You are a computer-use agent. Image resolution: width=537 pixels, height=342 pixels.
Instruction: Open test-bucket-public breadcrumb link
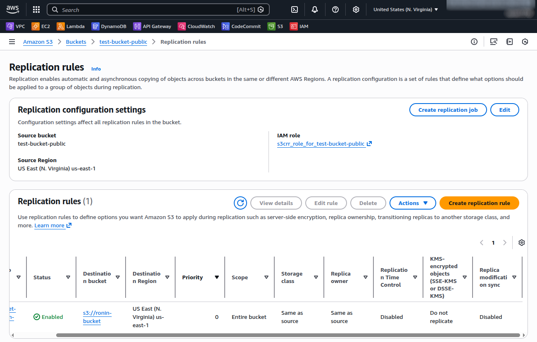[x=123, y=42]
